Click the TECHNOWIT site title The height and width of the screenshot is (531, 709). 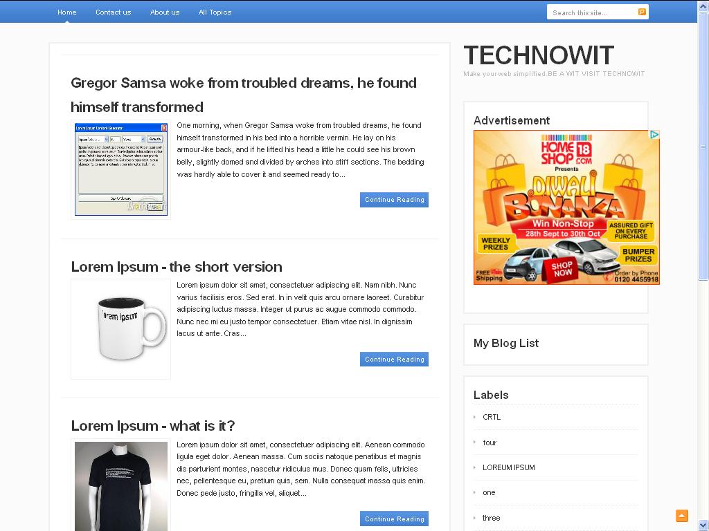click(x=539, y=55)
